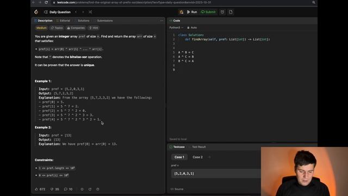Dislike the problem thumbs down 35

(x=54, y=189)
